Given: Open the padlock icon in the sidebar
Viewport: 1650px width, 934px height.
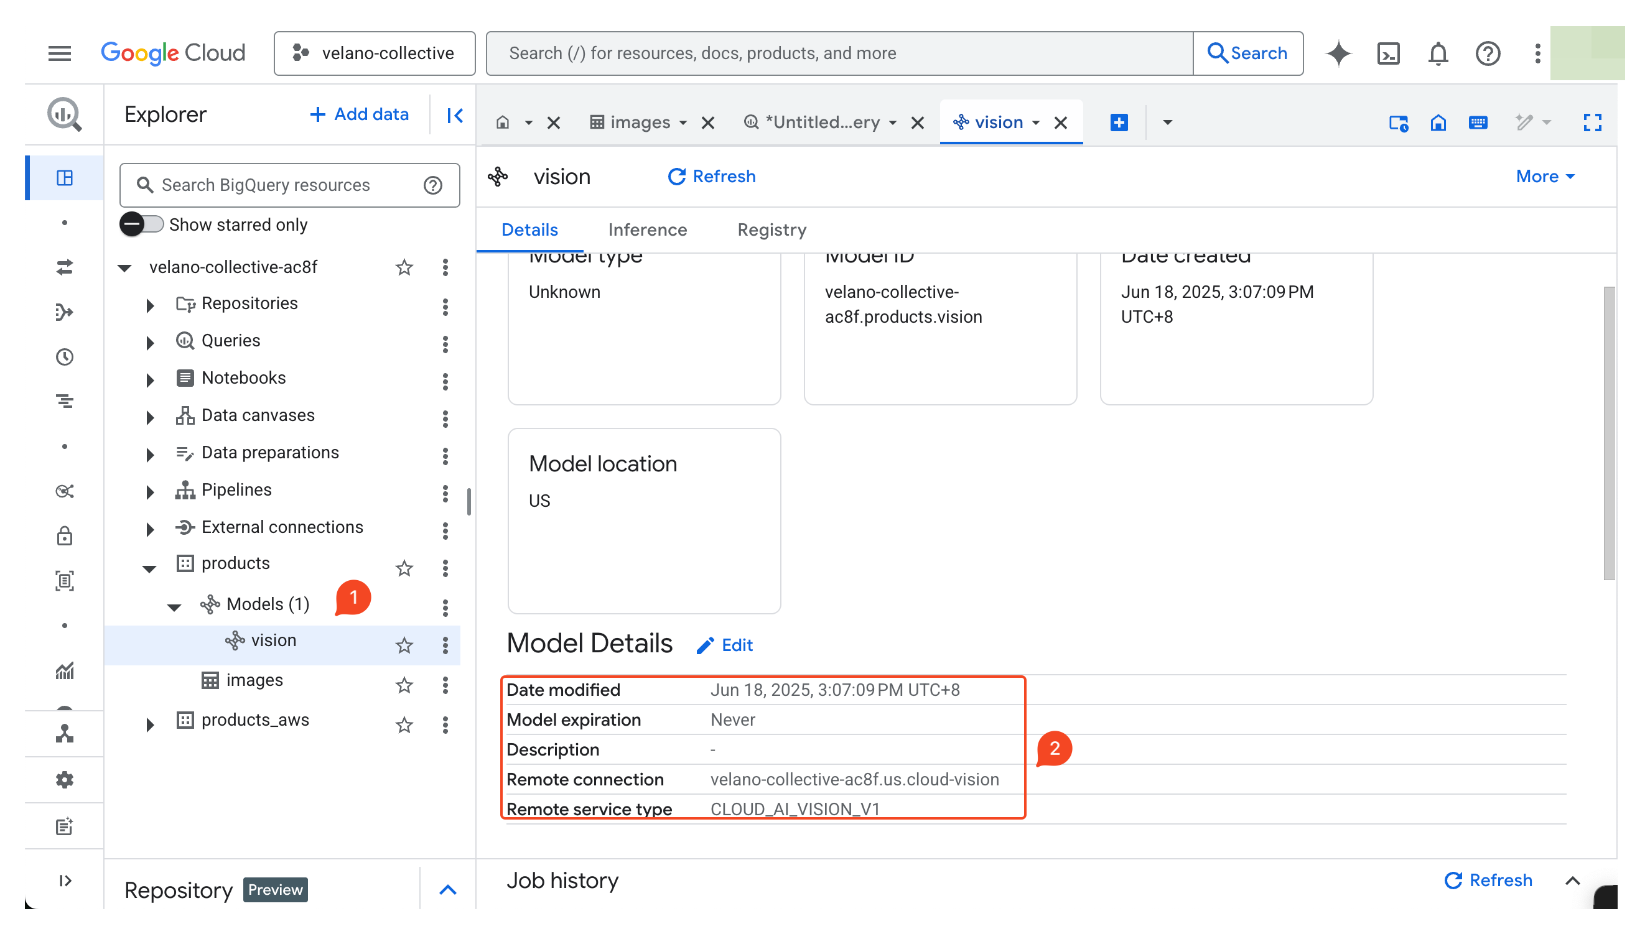Looking at the screenshot, I should click(x=65, y=536).
